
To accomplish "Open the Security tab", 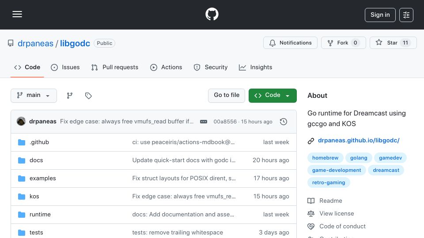I will [210, 67].
